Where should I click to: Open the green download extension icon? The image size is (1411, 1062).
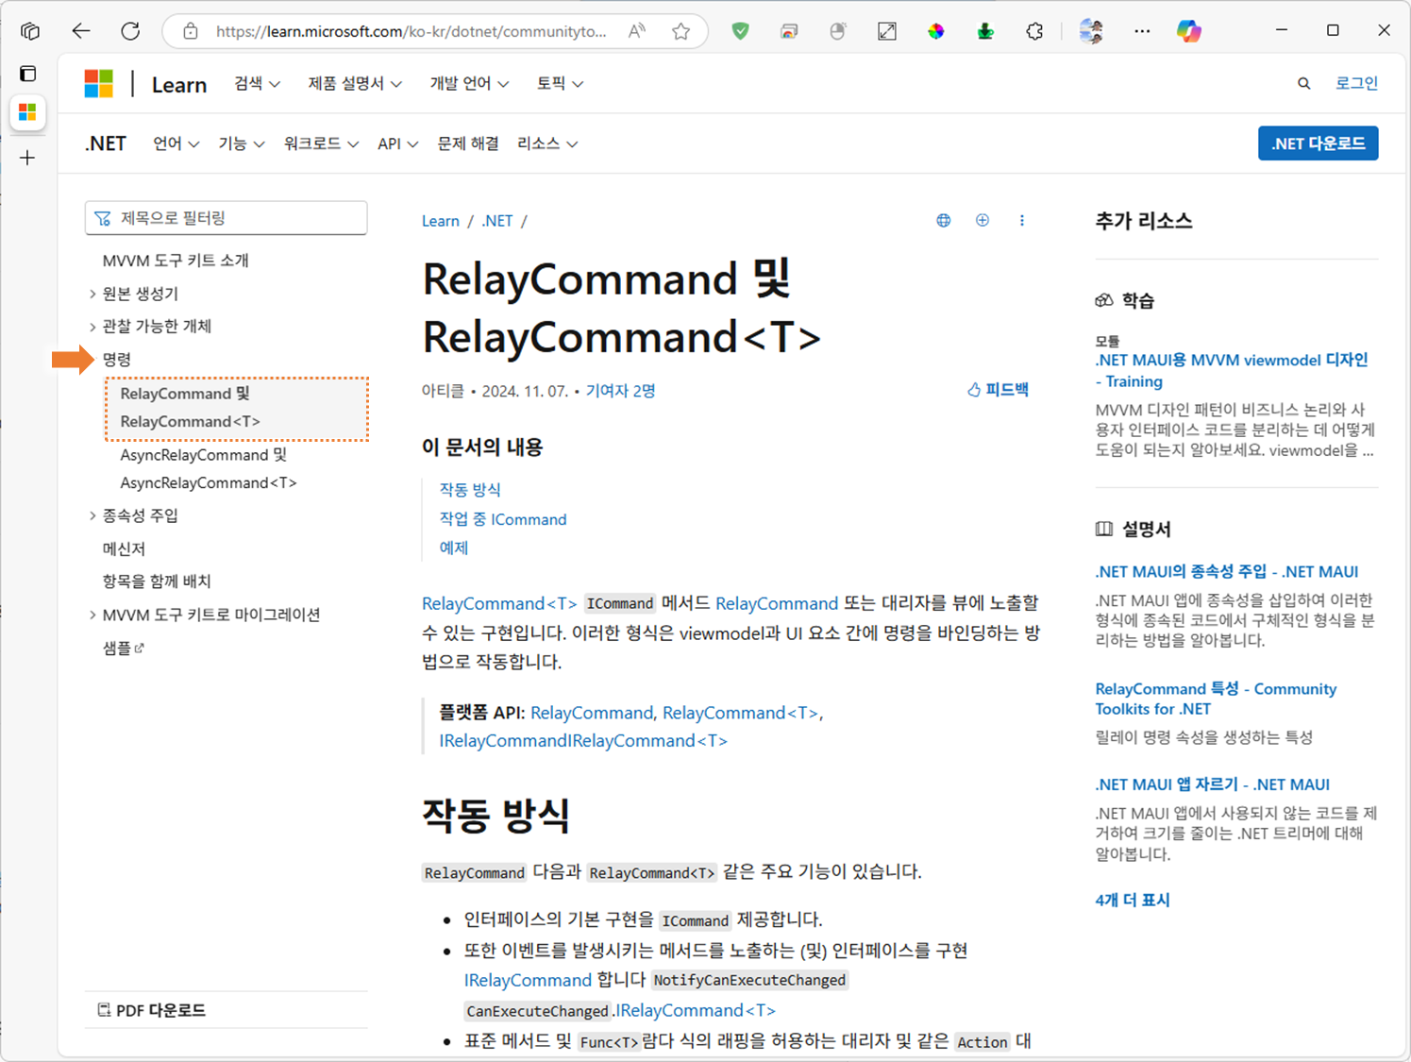tap(985, 31)
